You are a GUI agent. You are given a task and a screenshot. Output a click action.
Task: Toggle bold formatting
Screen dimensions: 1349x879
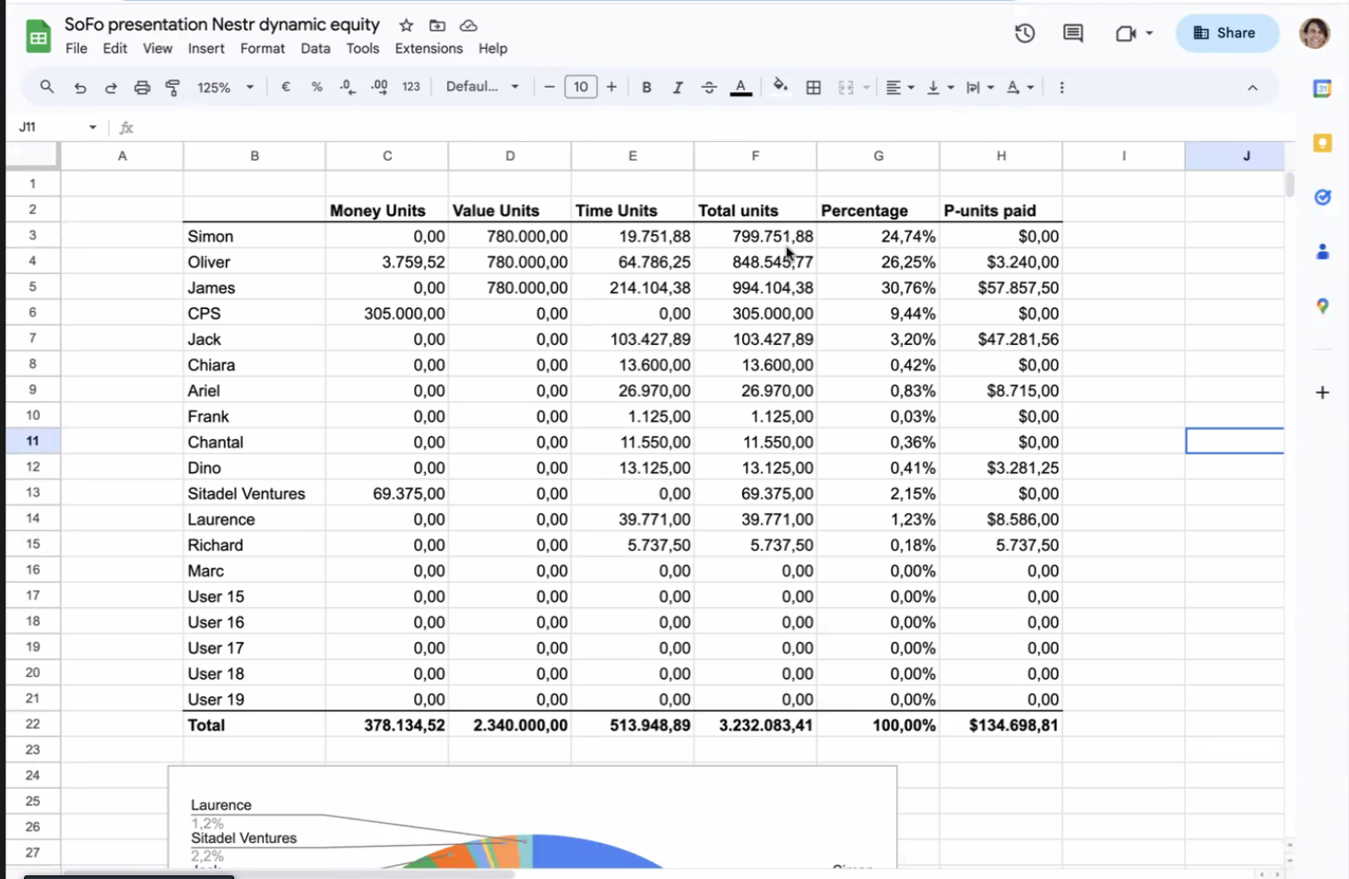(x=646, y=88)
